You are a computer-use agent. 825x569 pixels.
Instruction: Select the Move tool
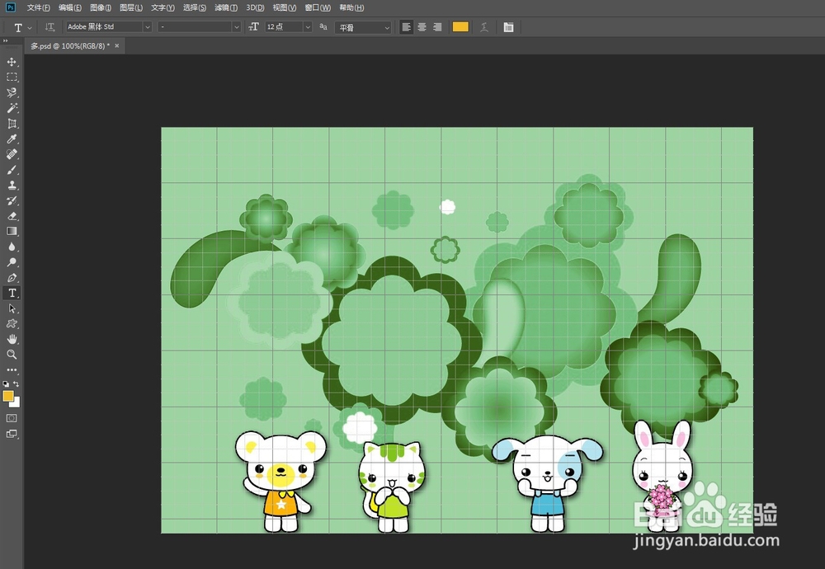[12, 62]
